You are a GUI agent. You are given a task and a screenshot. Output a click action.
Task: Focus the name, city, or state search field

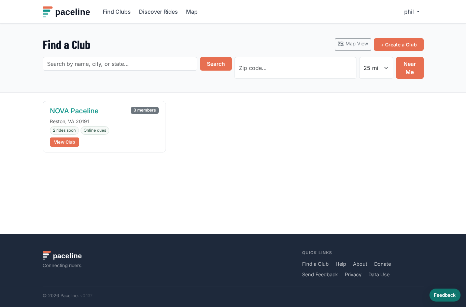pos(120,64)
